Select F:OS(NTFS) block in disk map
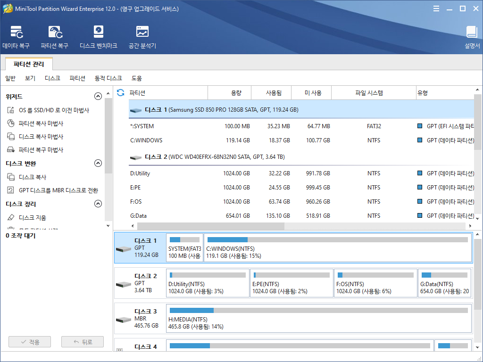 tap(375, 283)
